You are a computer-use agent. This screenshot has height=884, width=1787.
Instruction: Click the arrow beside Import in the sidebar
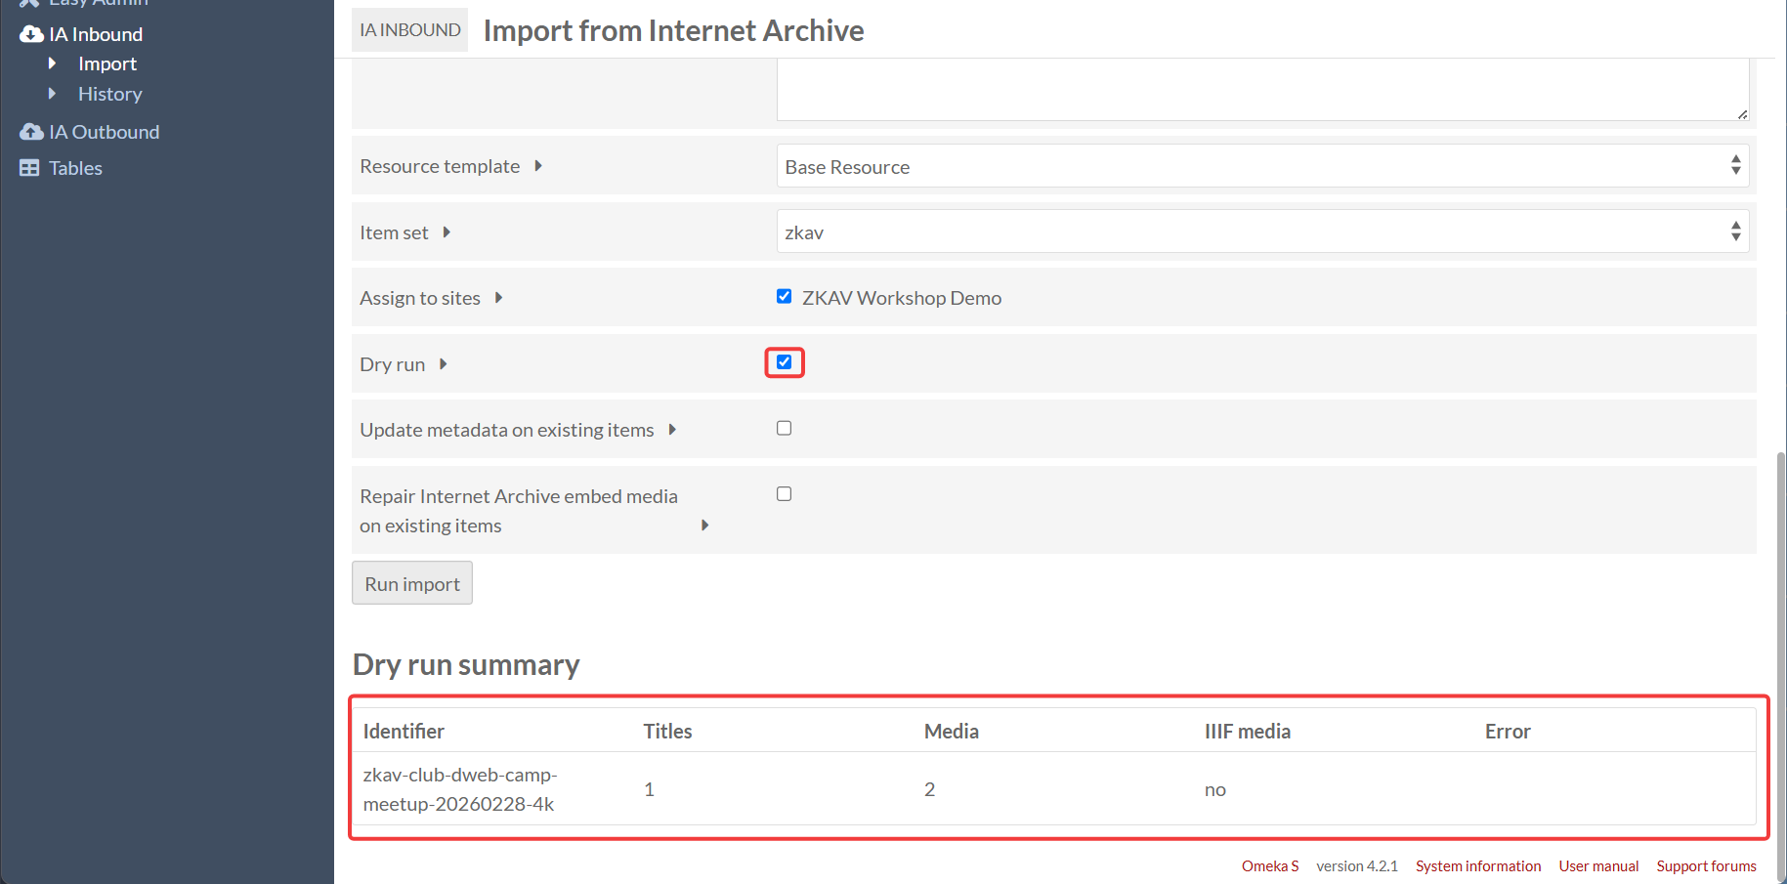click(x=52, y=63)
